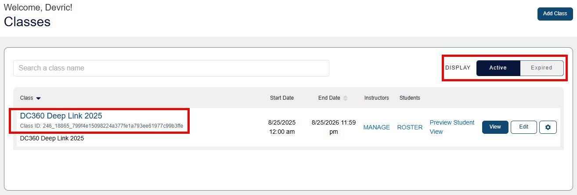Click the class description below the Class ID
This screenshot has height=195, width=577.
coord(52,138)
